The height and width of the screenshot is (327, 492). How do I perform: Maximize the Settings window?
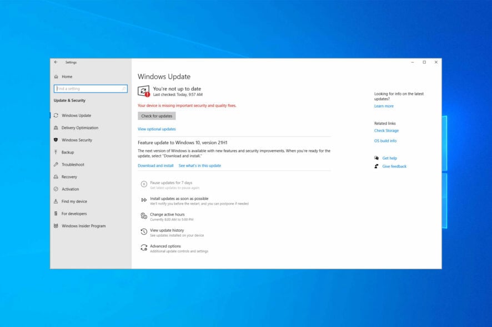tap(424, 62)
